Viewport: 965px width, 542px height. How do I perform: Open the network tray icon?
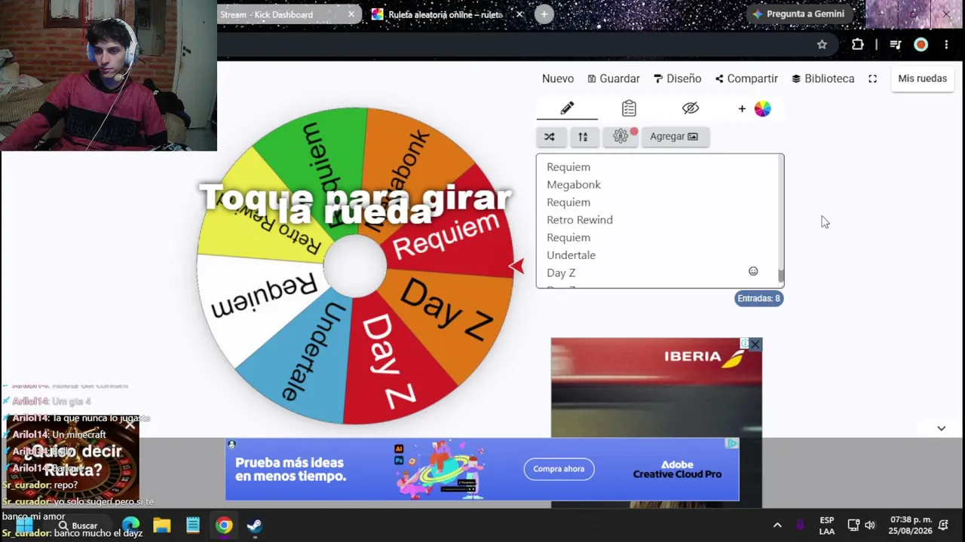[853, 525]
